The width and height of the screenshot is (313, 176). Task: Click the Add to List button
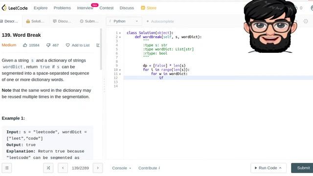[78, 45]
